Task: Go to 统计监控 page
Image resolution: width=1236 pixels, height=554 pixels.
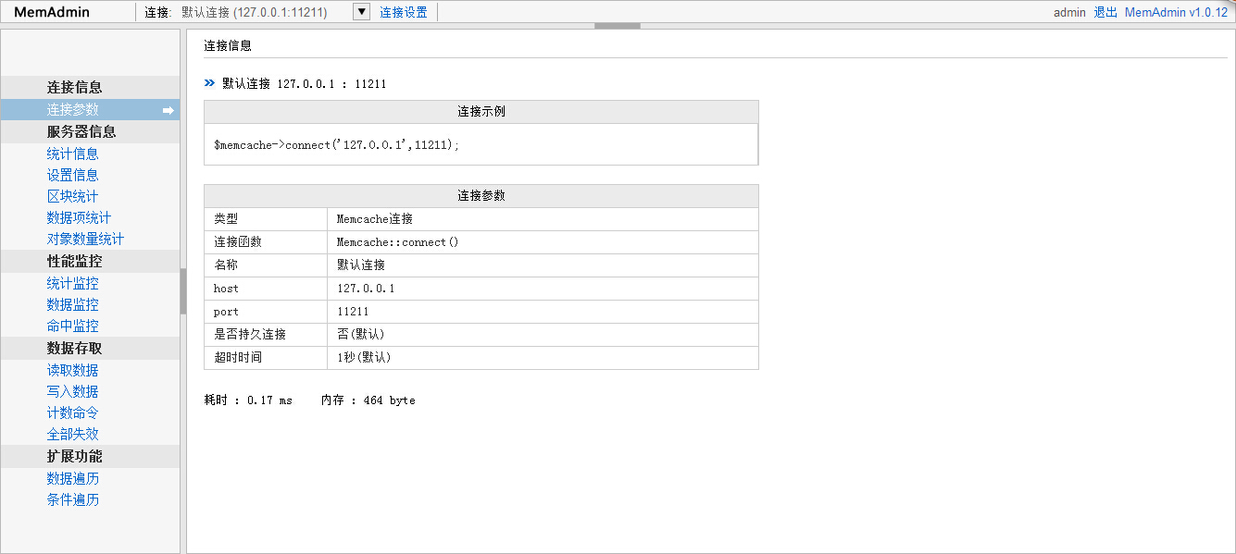Action: (x=72, y=284)
